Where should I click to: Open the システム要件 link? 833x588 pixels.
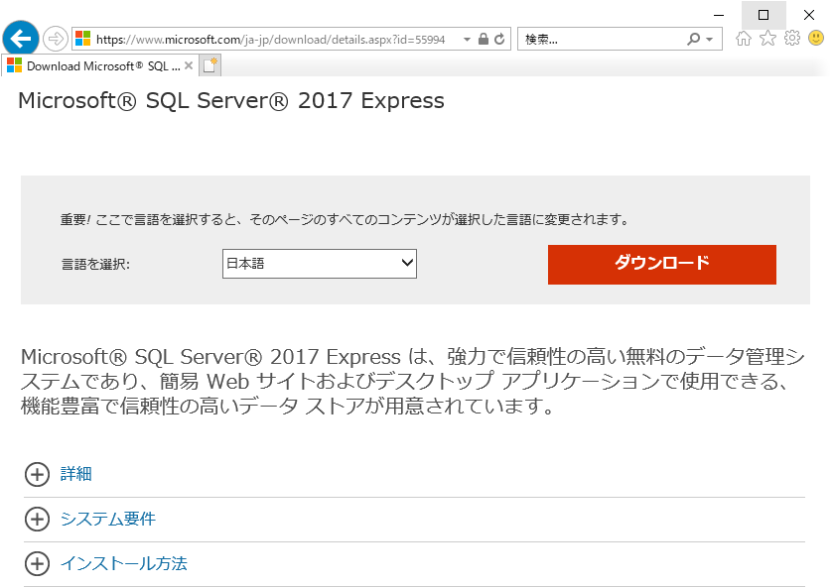coord(108,519)
